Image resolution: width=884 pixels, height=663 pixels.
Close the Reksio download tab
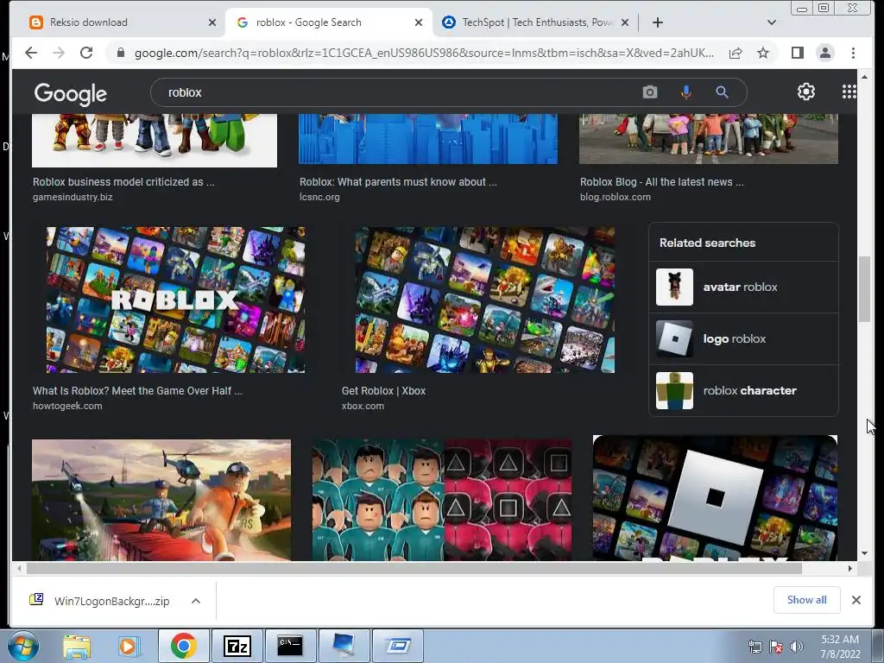click(x=212, y=22)
